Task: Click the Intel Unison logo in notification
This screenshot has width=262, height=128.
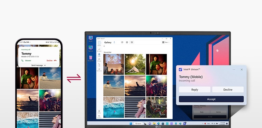Action: click(180, 70)
